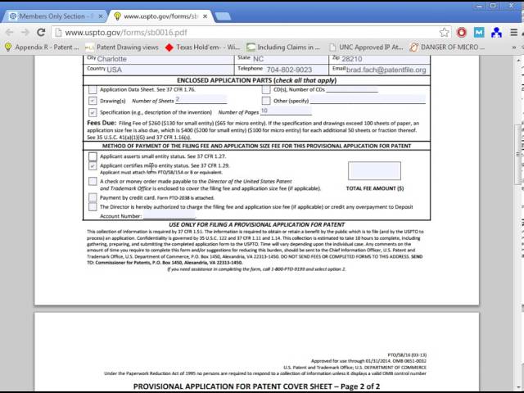This screenshot has width=524, height=393.
Task: Check the check or money order box
Action: click(93, 181)
